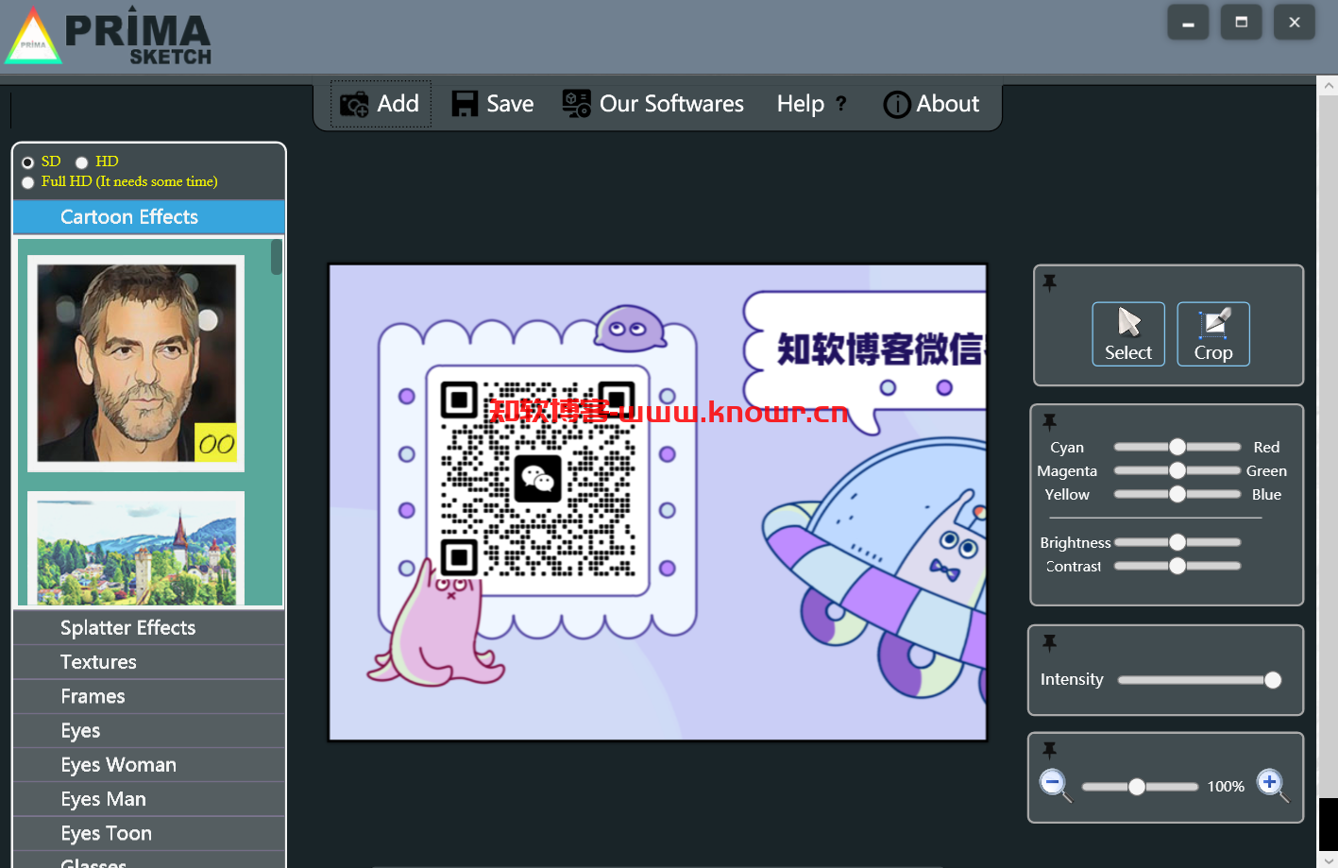Select Full HD quality option

[28, 182]
